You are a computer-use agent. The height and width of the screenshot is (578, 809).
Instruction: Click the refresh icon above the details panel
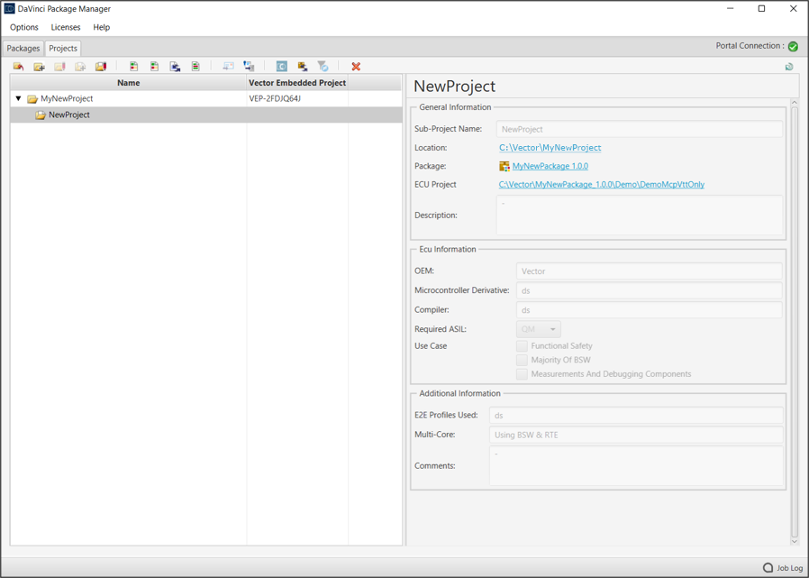789,67
